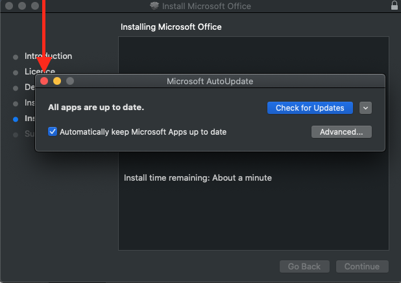Screen dimensions: 401x283
Task: Select the Introduction step in the sidebar
Action: click(x=48, y=56)
